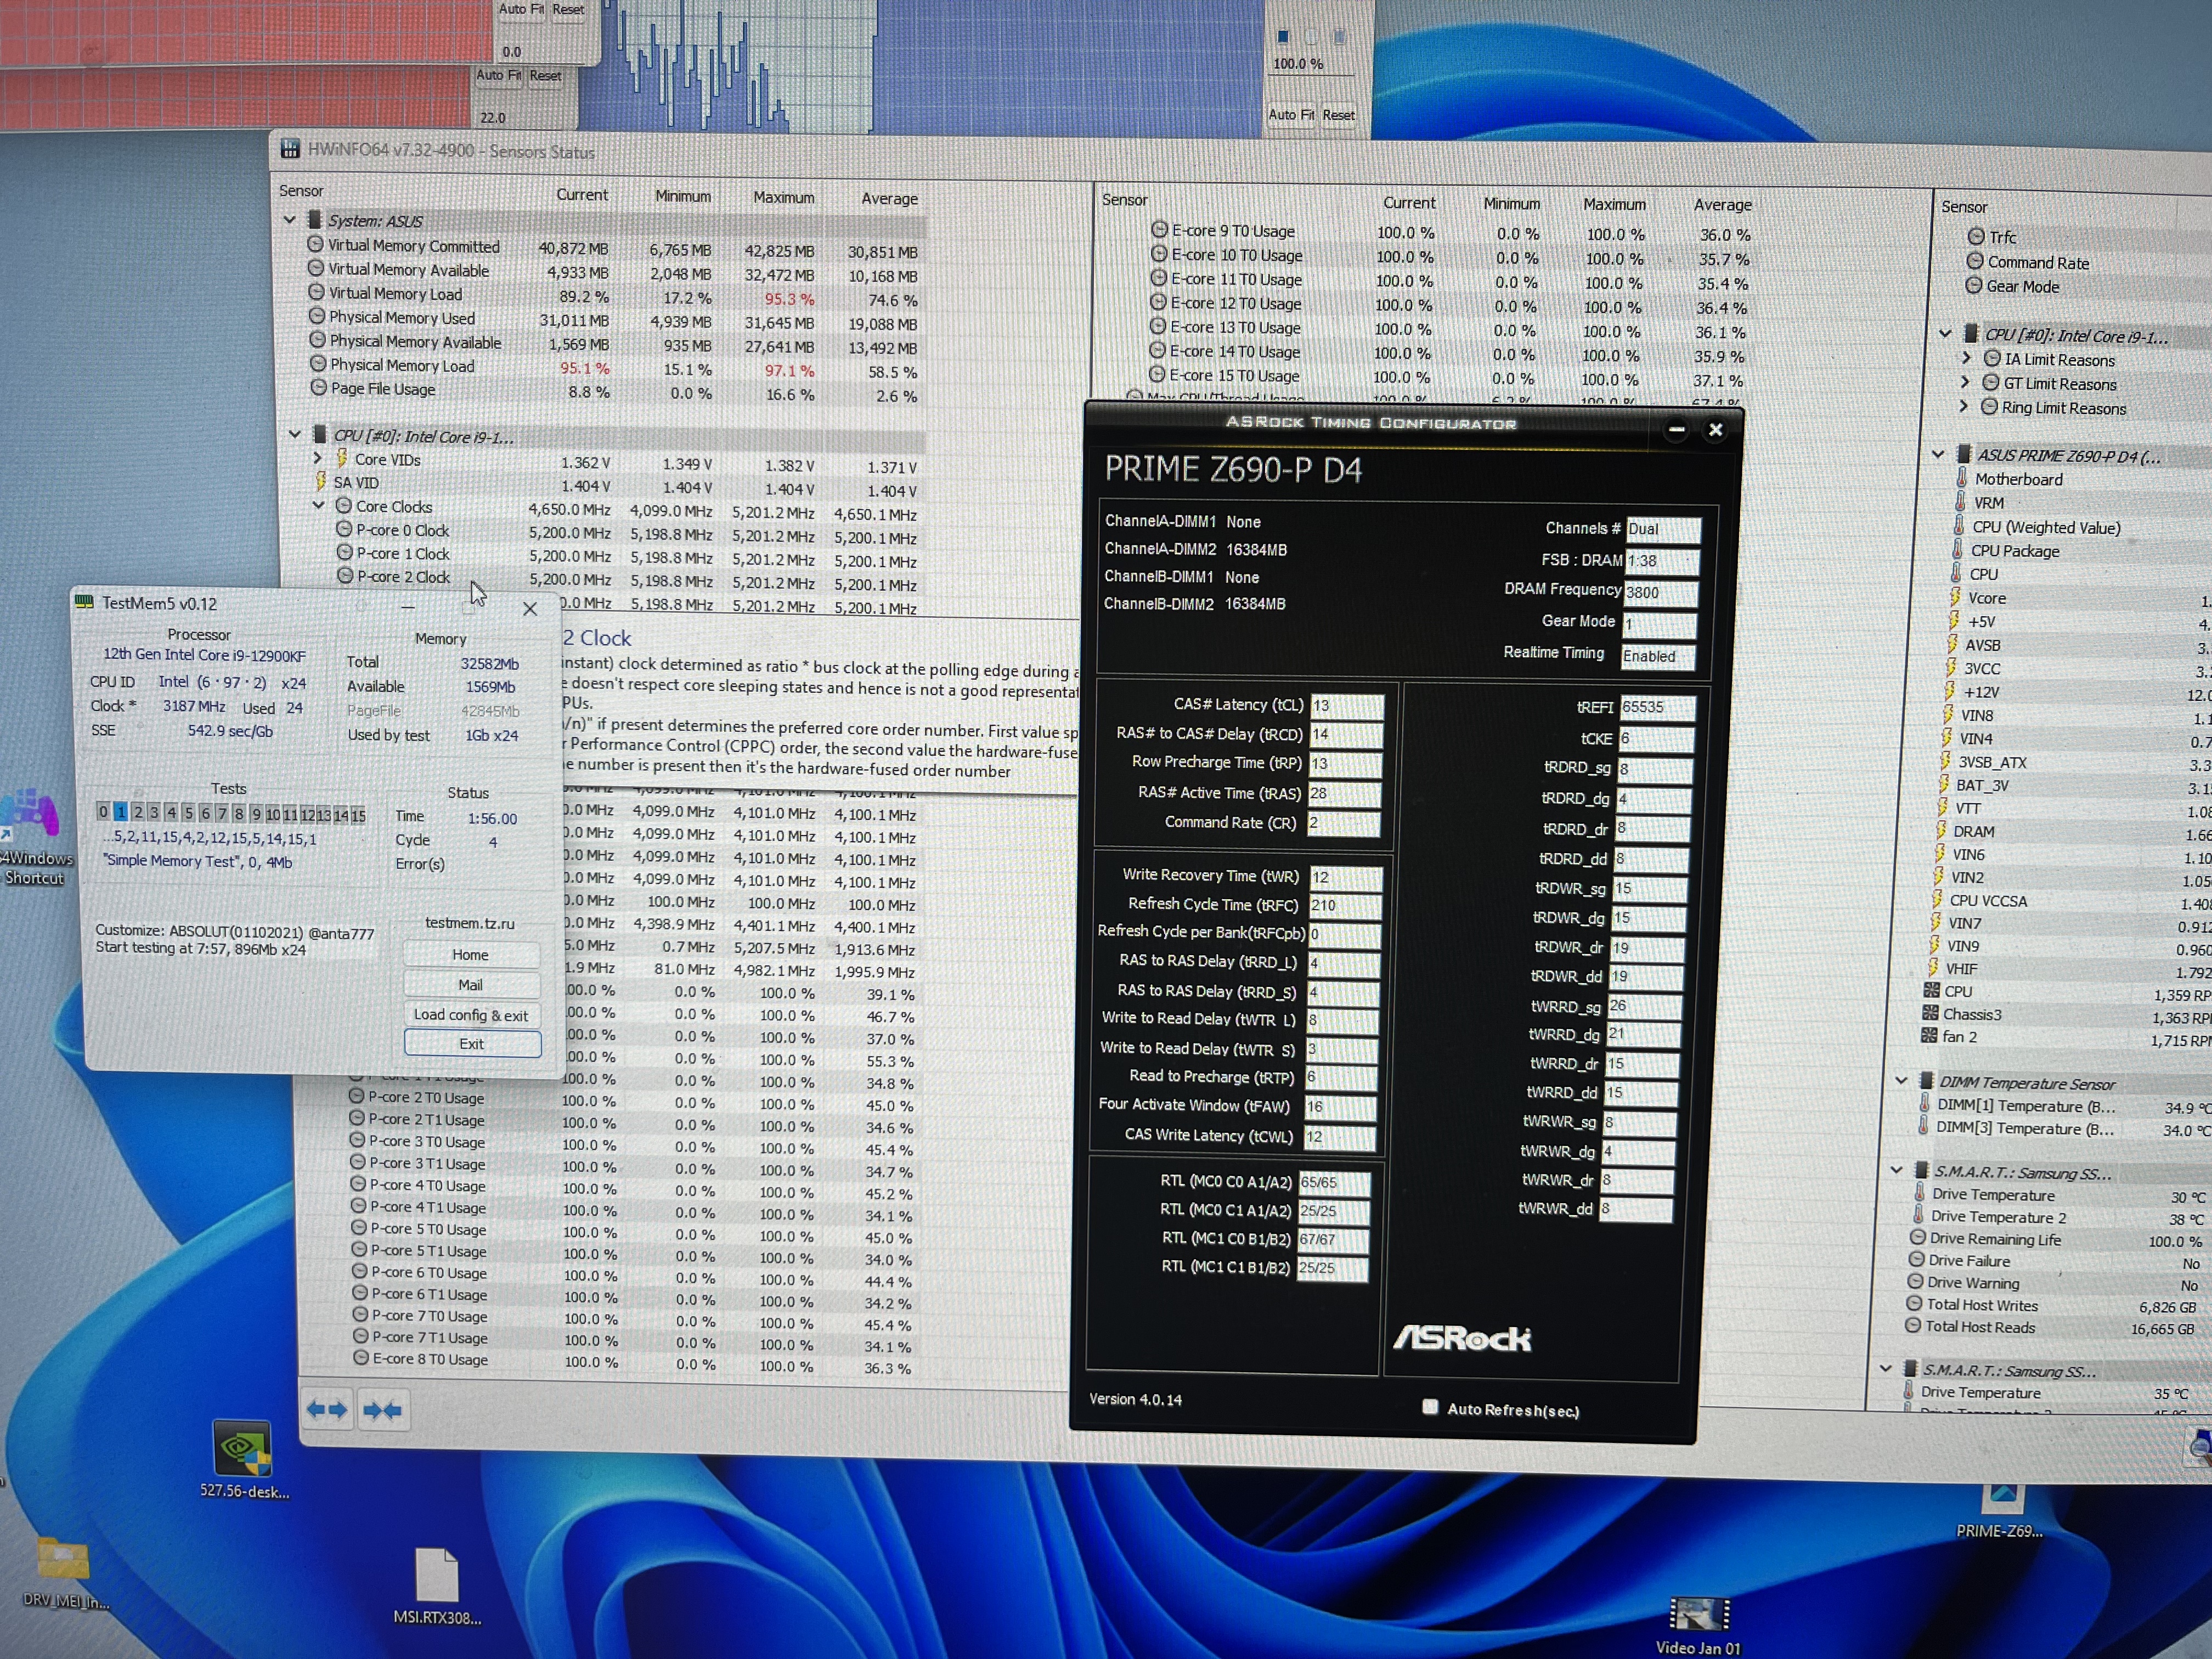Image resolution: width=2212 pixels, height=1659 pixels.
Task: Toggle the Auto Refresh(sec) checkbox in ASRock Timing Configurator
Action: (x=1430, y=1407)
